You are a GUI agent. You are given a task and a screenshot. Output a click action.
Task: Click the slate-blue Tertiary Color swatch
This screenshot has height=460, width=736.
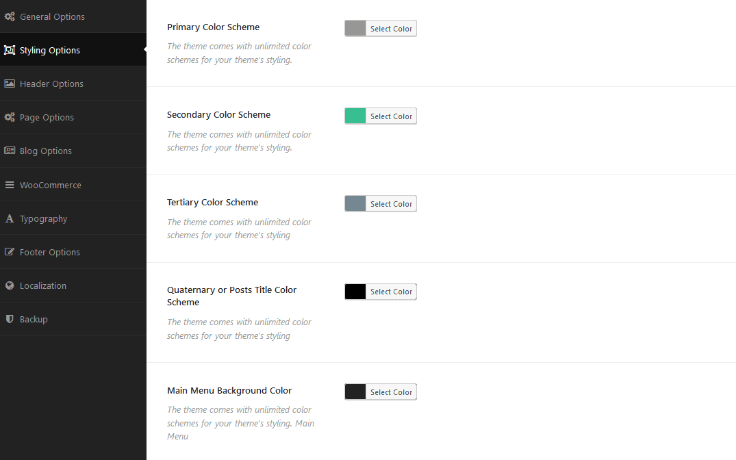(x=355, y=204)
